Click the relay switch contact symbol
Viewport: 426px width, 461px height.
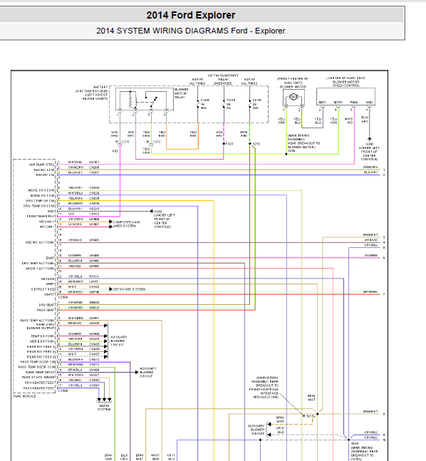pos(152,101)
